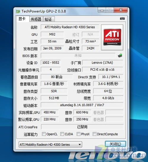The image size is (148, 162).
Task: Close the GPU-Z window with X
Action: (120, 10)
